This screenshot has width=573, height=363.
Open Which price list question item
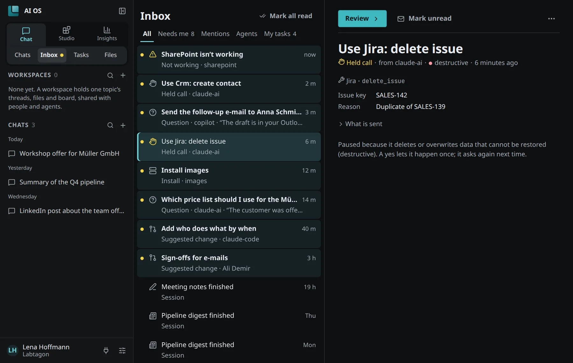click(229, 205)
